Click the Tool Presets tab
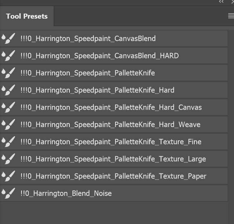The width and height of the screenshot is (234, 224). [x=27, y=16]
